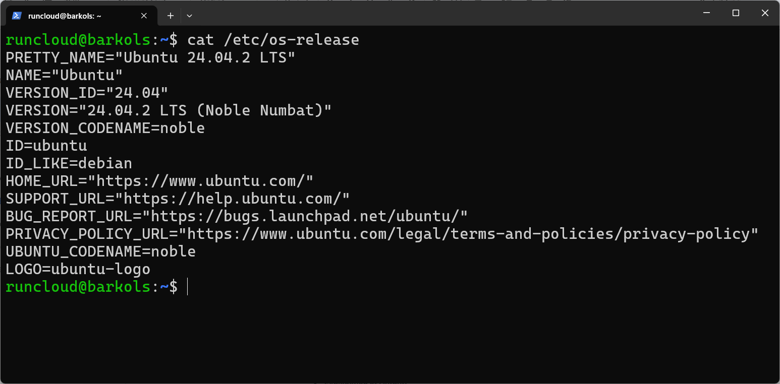Viewport: 780px width, 384px height.
Task: Click the cat /etc/os-release command text
Action: 273,40
